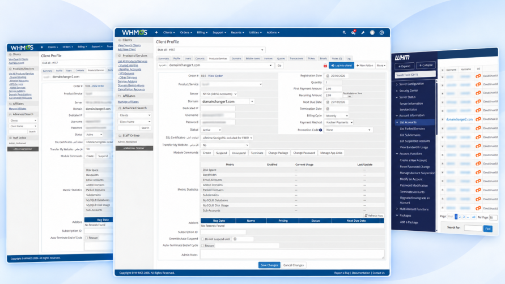Screen dimensions: 505x284
Task: Click the WHMCS logo in the left window
Action: point(22,48)
